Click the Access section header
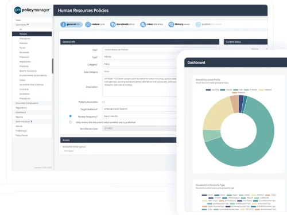This screenshot has height=215, width=287. (118, 140)
